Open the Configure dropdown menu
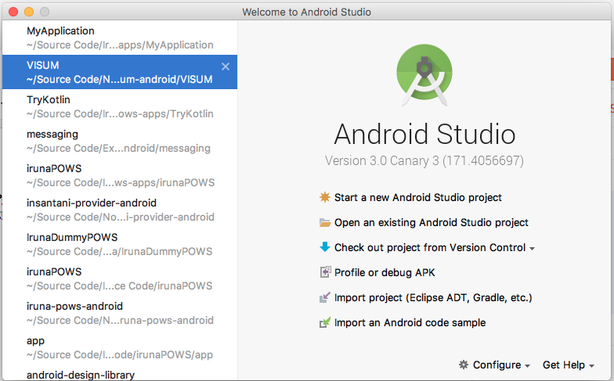The width and height of the screenshot is (614, 381). 495,365
